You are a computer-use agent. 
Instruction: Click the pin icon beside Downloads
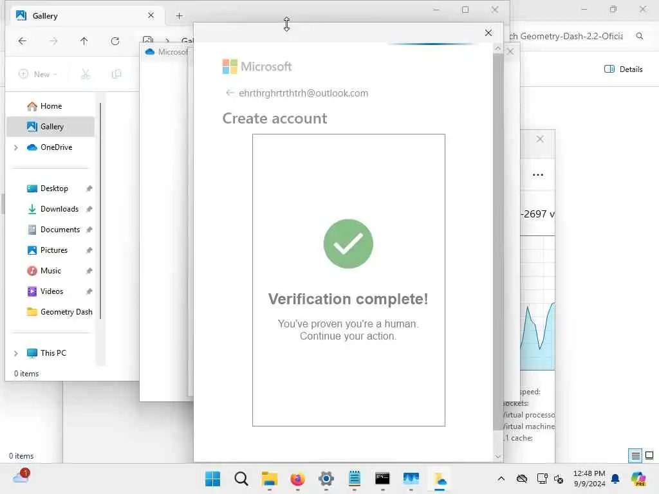click(89, 209)
